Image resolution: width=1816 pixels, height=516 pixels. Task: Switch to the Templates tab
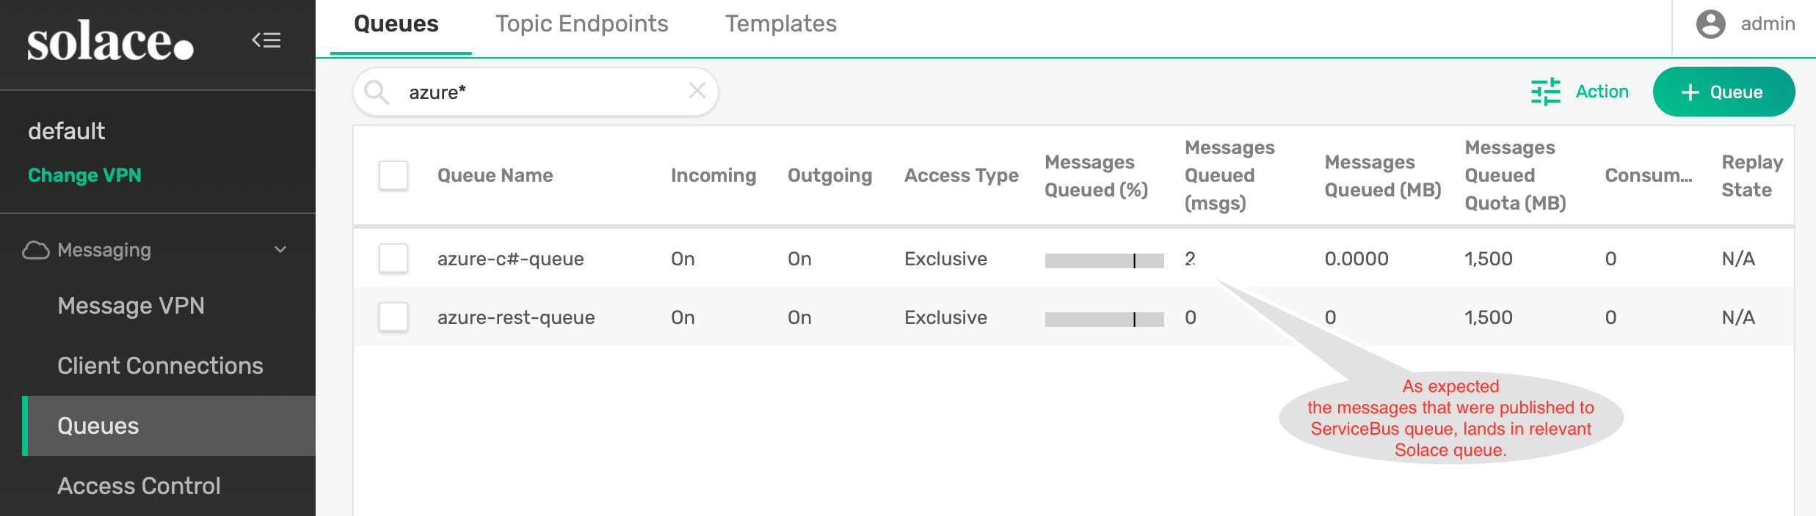[x=780, y=24]
